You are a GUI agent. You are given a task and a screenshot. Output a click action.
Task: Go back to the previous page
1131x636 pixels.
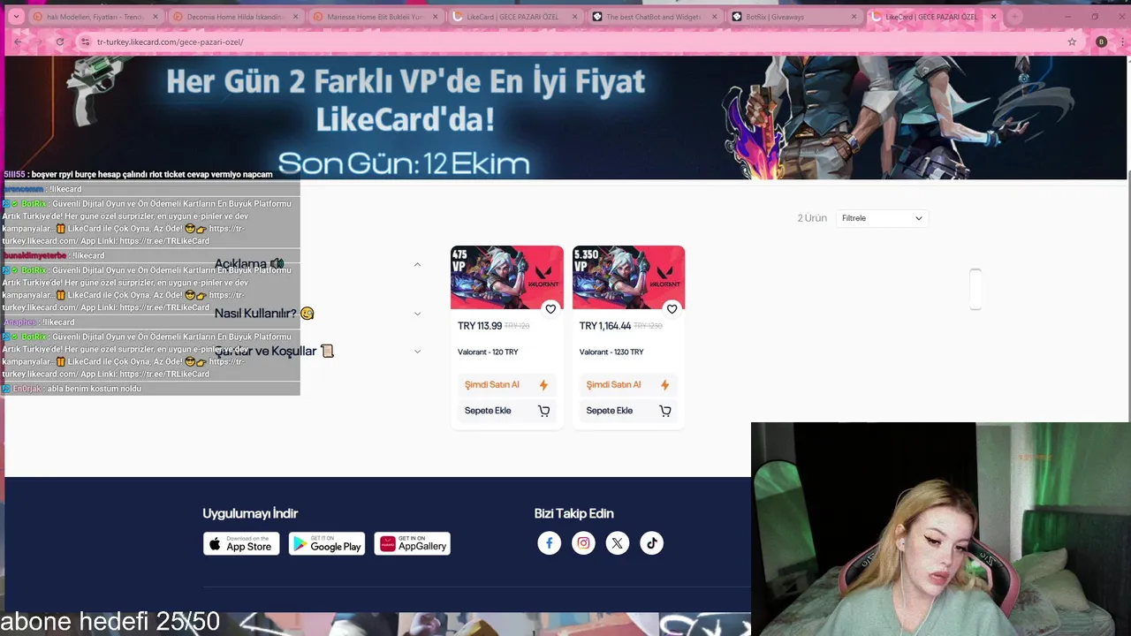18,42
